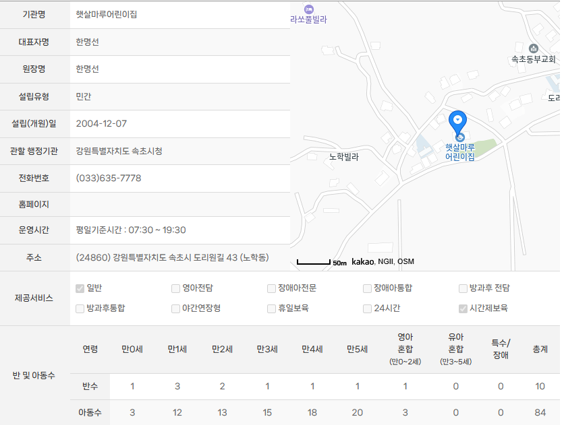Click the 만5세 아동수 value 20
Screen dimensions: 564x425
pos(357,412)
